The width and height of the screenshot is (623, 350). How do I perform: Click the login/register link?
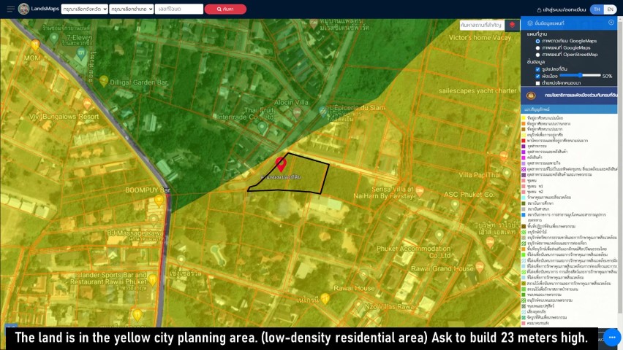pos(562,9)
